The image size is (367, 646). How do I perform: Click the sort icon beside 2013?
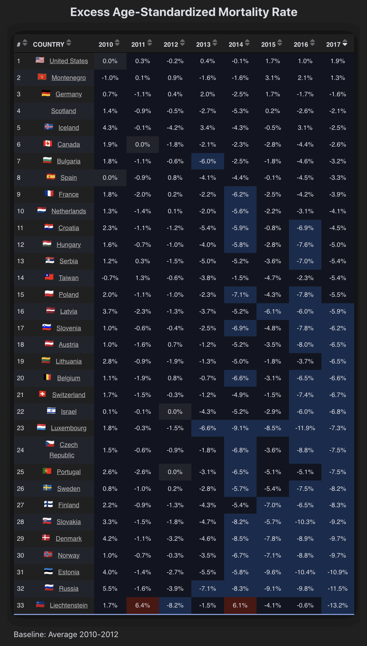pos(215,43)
